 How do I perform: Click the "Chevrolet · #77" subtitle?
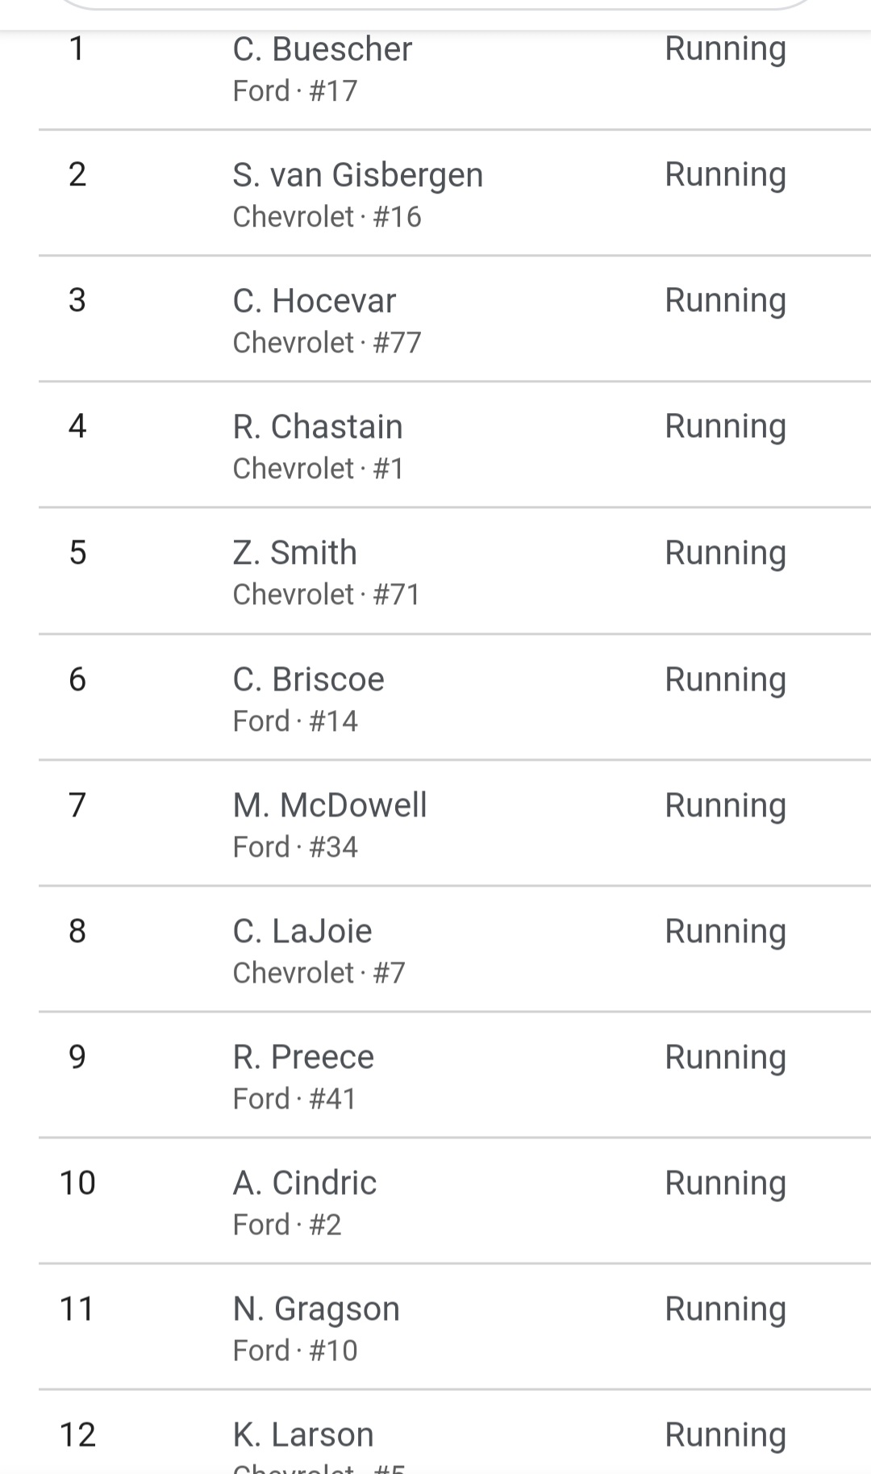327,343
